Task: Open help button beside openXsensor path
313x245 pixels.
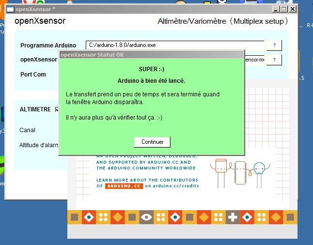Action: [274, 60]
